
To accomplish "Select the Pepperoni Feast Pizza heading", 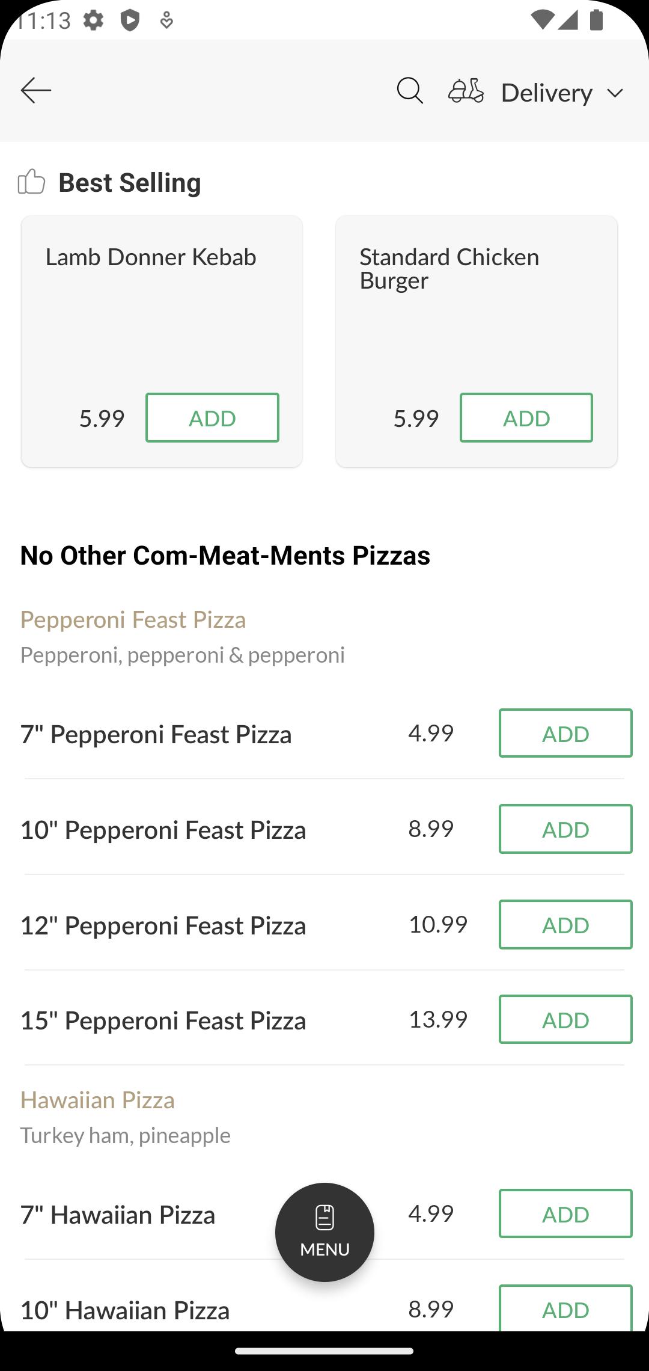I will (x=133, y=620).
